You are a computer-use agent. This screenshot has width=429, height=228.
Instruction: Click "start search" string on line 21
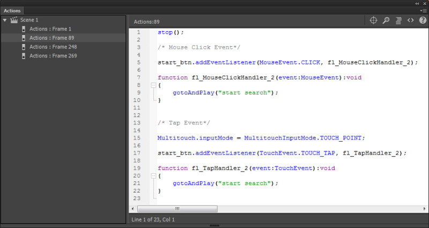coord(245,183)
